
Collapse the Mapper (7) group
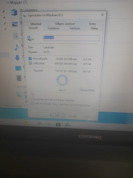pyautogui.click(x=8, y=2)
